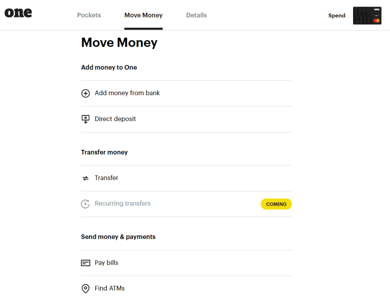This screenshot has height=299, width=390.
Task: Click the One logo
Action: [x=18, y=13]
